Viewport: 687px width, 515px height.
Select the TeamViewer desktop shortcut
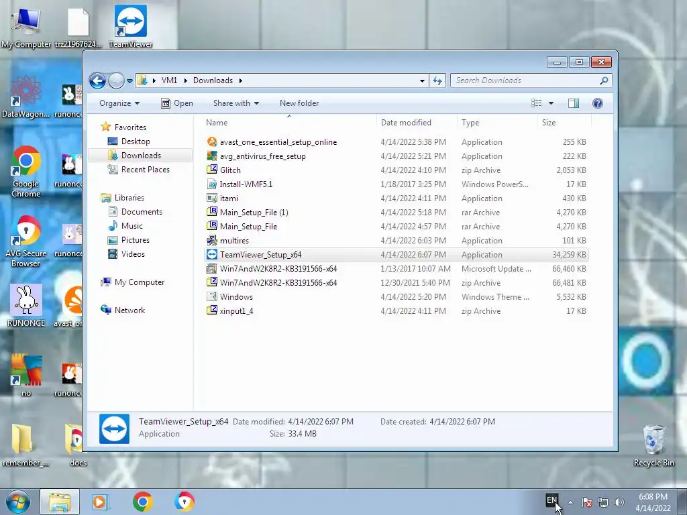[131, 26]
